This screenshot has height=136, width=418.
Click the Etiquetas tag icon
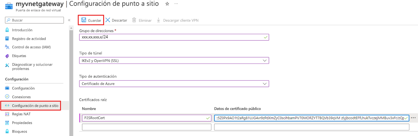point(7,56)
